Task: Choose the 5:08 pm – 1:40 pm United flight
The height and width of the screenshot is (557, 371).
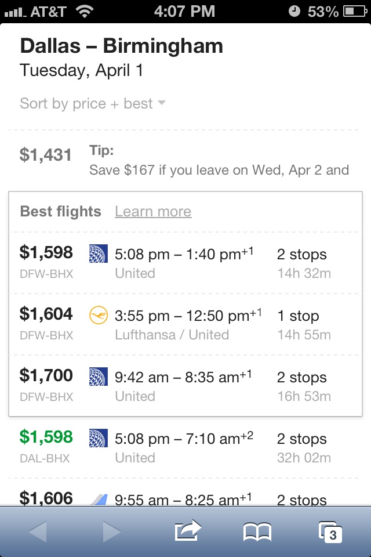Action: pos(185,263)
